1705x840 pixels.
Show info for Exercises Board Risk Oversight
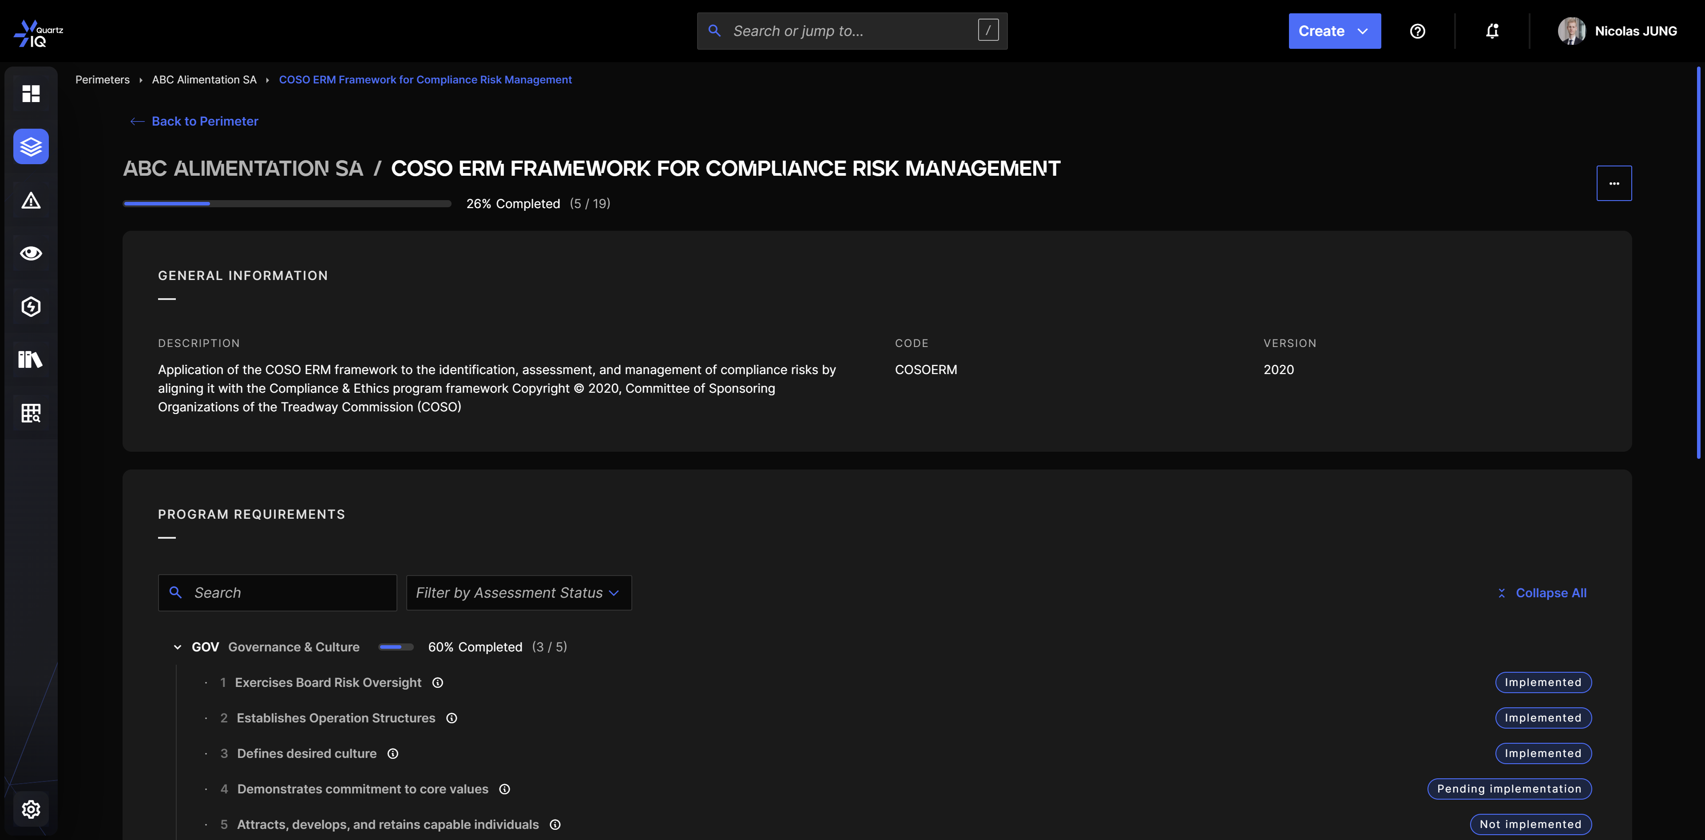(x=437, y=682)
